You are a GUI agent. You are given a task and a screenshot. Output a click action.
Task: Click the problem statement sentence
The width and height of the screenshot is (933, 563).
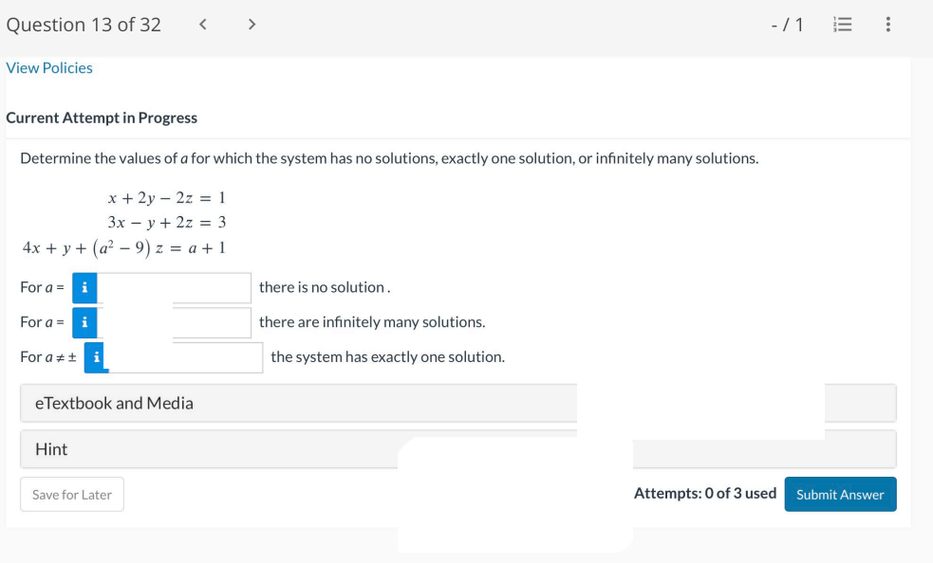pyautogui.click(x=389, y=158)
